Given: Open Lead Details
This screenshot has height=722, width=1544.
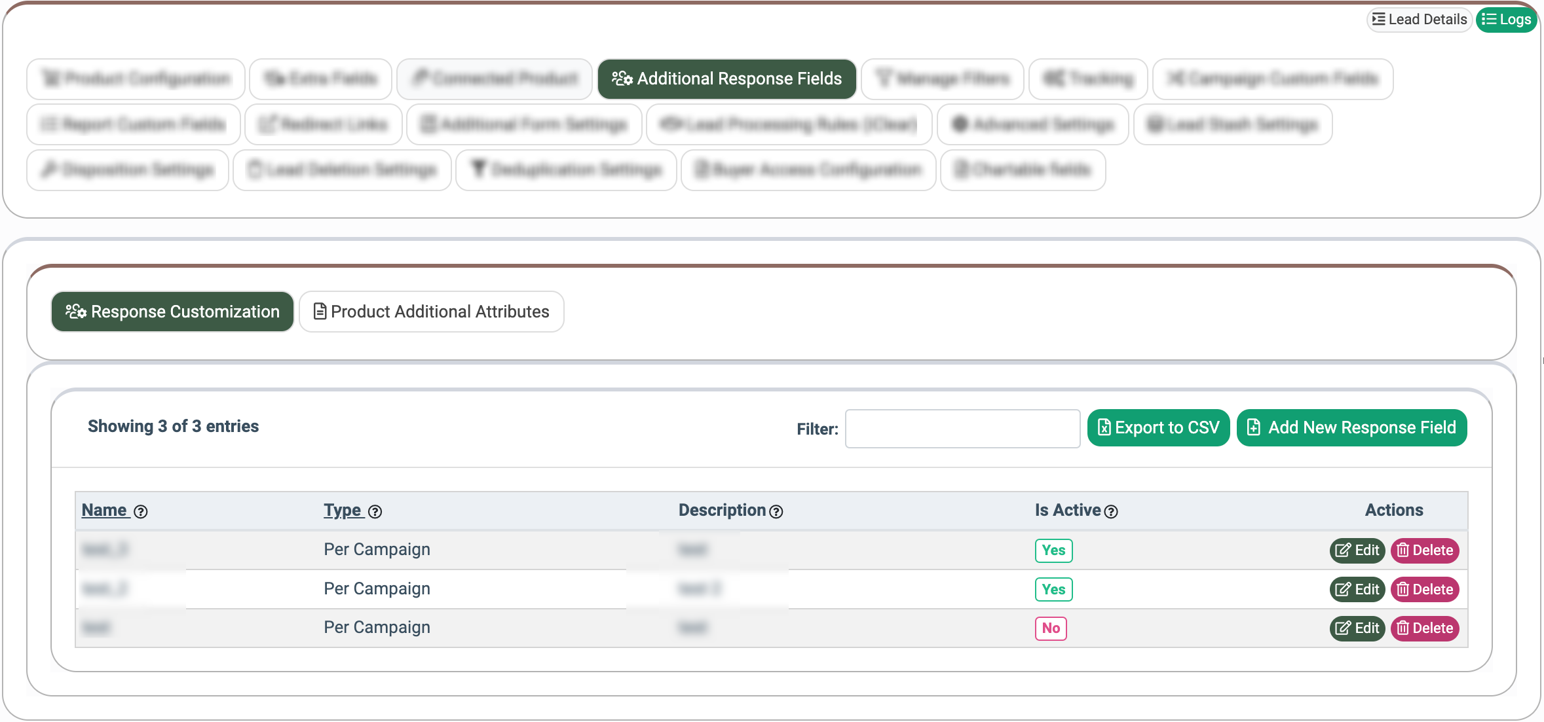Looking at the screenshot, I should click(x=1420, y=20).
